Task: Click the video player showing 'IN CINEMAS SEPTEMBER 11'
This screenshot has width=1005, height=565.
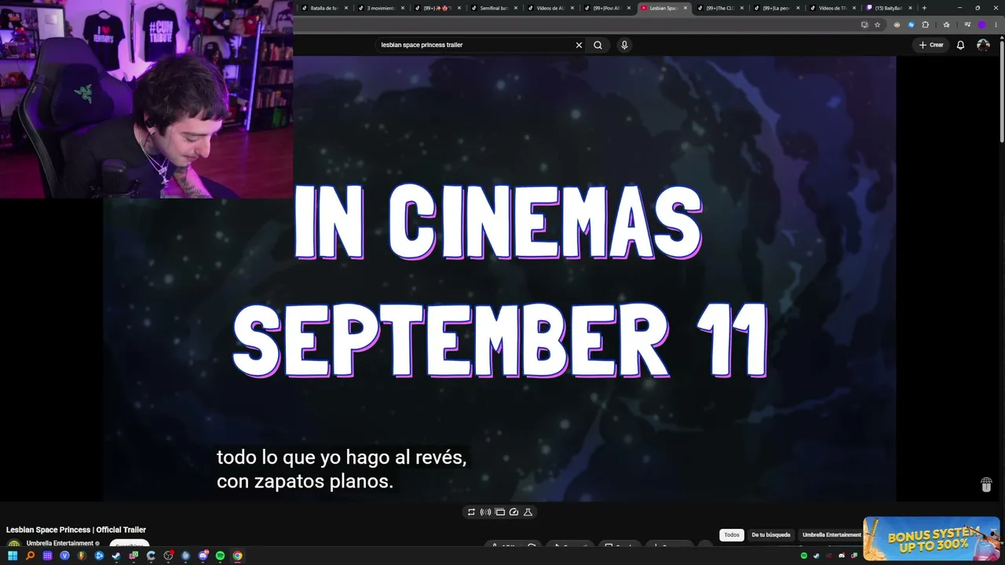Action: pyautogui.click(x=499, y=279)
